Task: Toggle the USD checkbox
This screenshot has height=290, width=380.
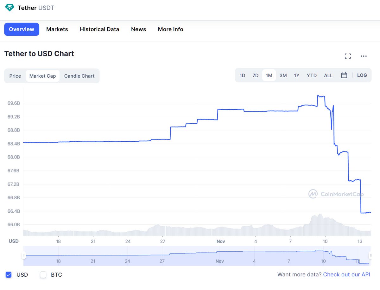Action: [9, 275]
